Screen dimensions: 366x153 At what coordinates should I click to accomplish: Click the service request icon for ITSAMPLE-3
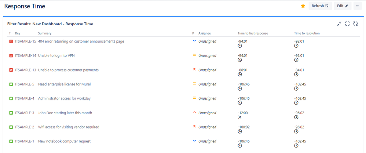pos(11,113)
